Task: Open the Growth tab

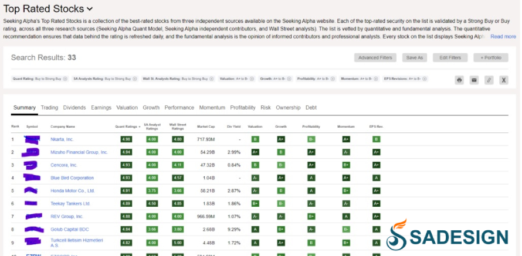Action: coord(151,108)
